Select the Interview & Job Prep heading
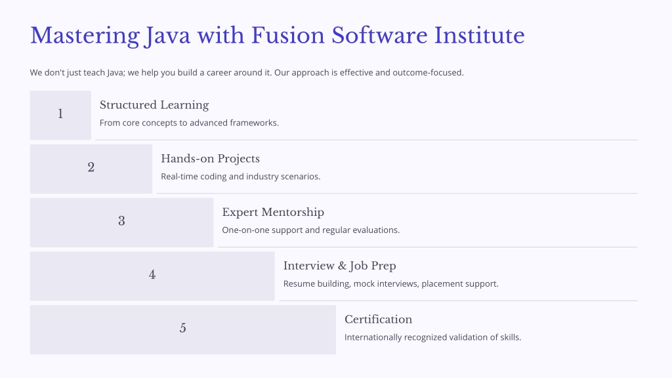Image resolution: width=672 pixels, height=378 pixels. pyautogui.click(x=339, y=266)
